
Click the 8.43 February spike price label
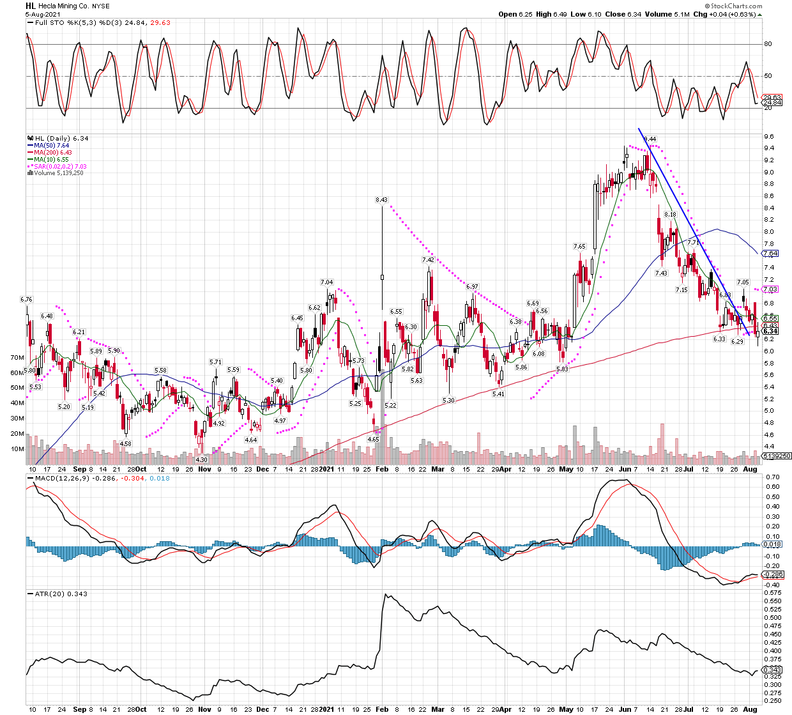(382, 200)
